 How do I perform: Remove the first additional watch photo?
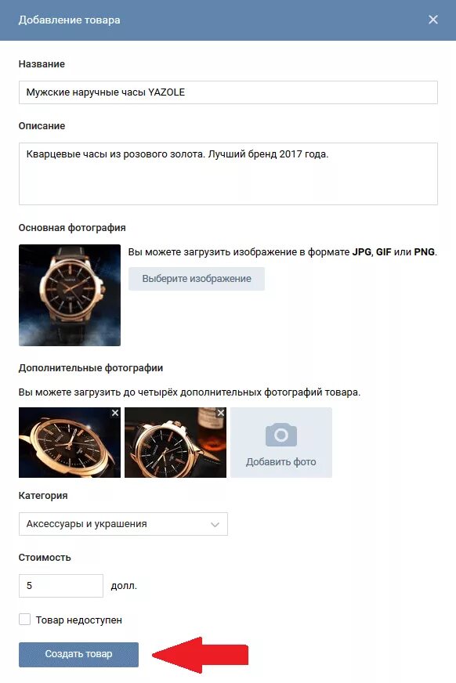coord(115,413)
